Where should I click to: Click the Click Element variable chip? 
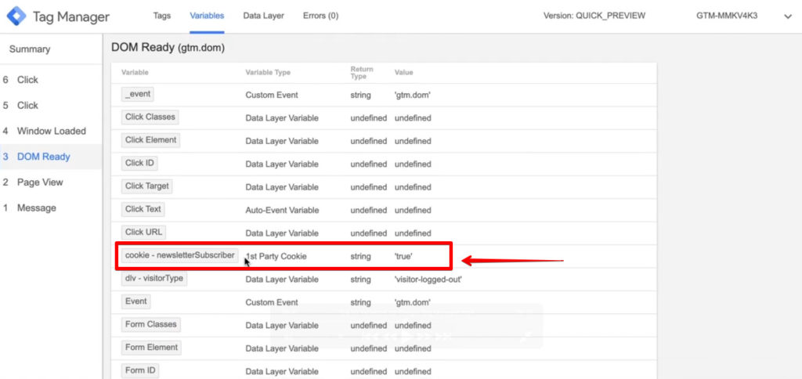tap(151, 140)
